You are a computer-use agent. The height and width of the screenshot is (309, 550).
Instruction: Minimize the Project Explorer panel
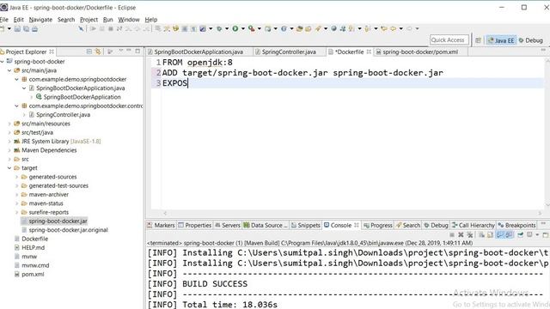coord(129,51)
